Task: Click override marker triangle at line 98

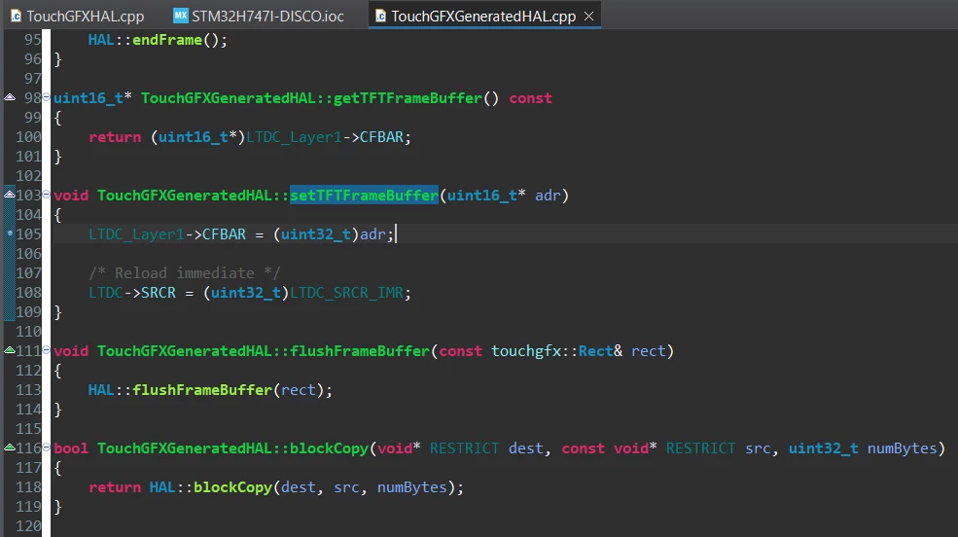Action: pyautogui.click(x=10, y=97)
